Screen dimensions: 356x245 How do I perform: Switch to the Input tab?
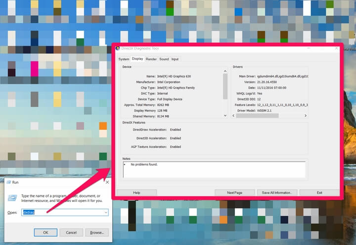[x=175, y=59]
